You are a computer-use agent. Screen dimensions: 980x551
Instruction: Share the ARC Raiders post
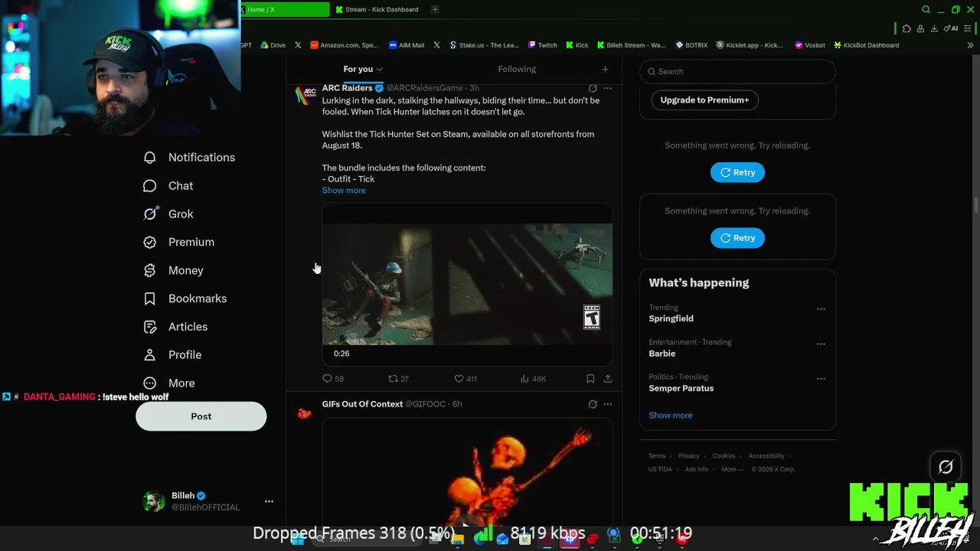click(607, 379)
